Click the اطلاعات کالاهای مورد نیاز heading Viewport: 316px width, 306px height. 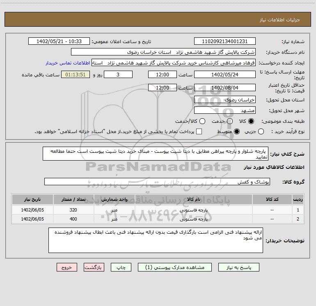coord(274,167)
